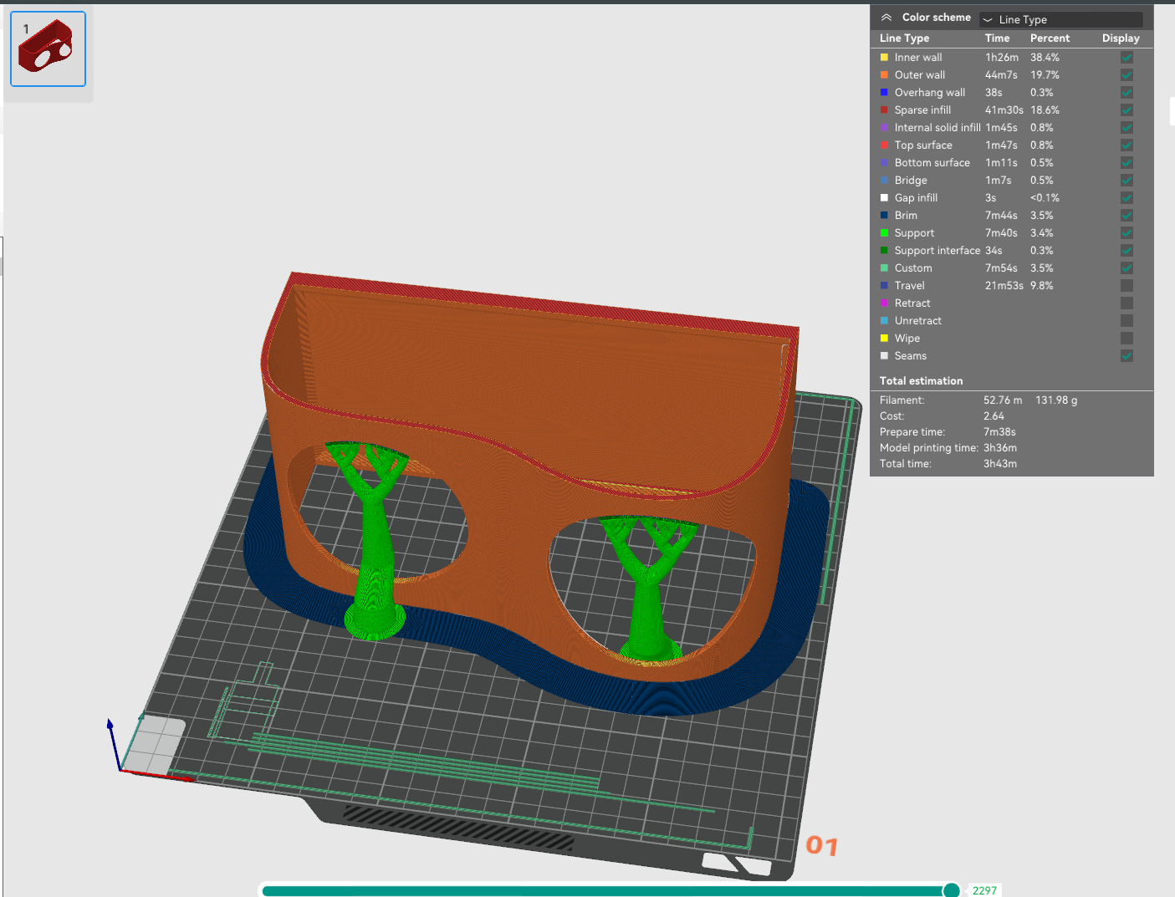Click the red Sparse infill color swatch

point(884,110)
